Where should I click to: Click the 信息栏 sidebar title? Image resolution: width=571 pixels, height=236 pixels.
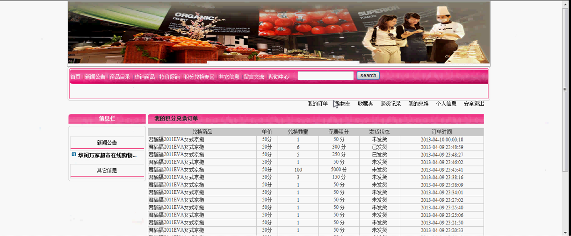(x=107, y=119)
